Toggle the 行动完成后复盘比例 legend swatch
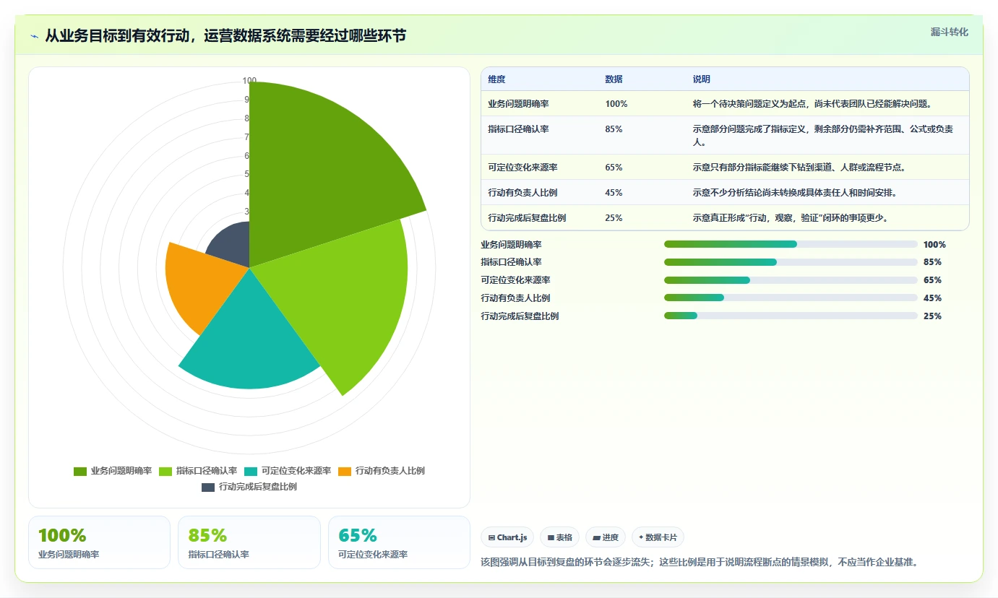 pos(208,487)
